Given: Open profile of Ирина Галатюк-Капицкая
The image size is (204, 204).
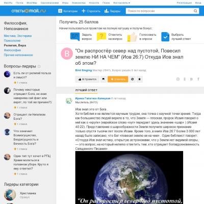Looking at the screenshot, I should (93, 98).
